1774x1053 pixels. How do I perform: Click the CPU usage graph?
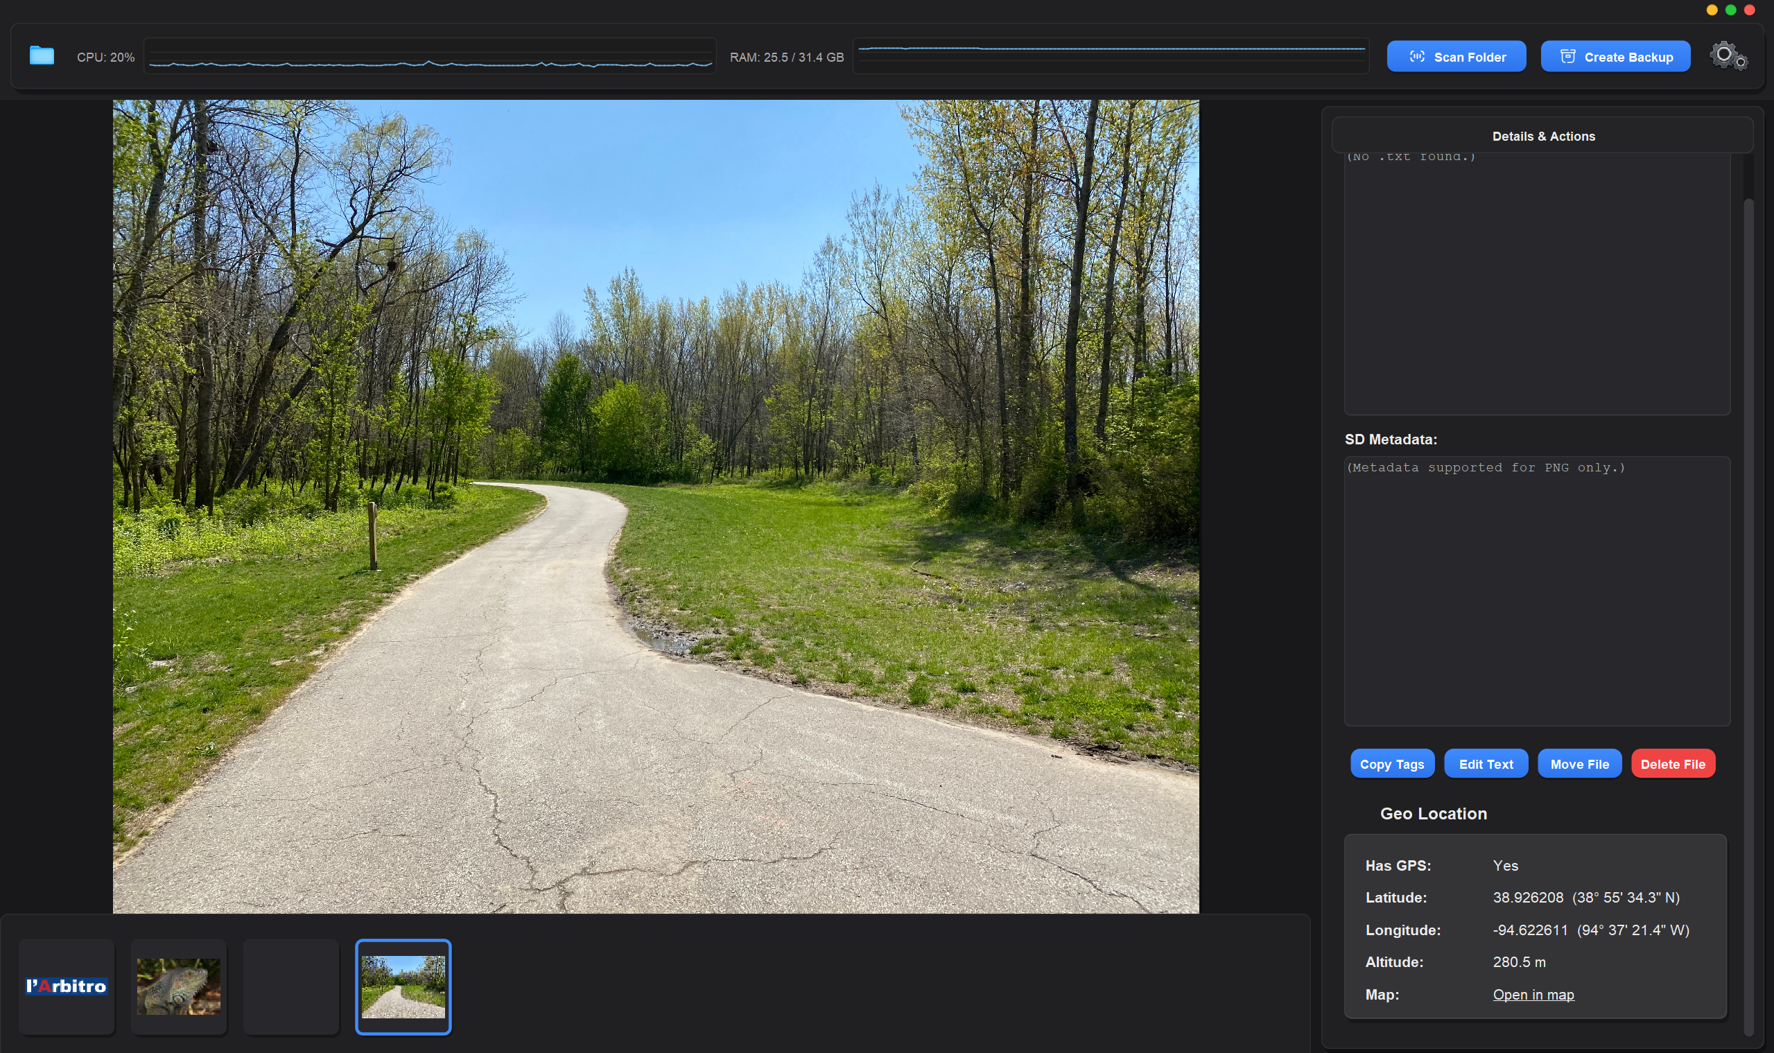tap(430, 56)
